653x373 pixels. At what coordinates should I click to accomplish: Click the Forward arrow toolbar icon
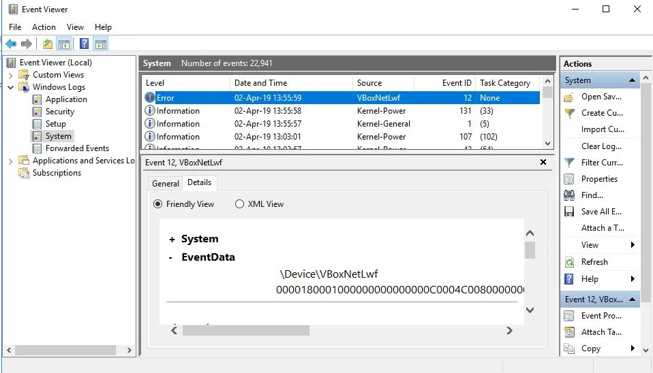click(26, 44)
